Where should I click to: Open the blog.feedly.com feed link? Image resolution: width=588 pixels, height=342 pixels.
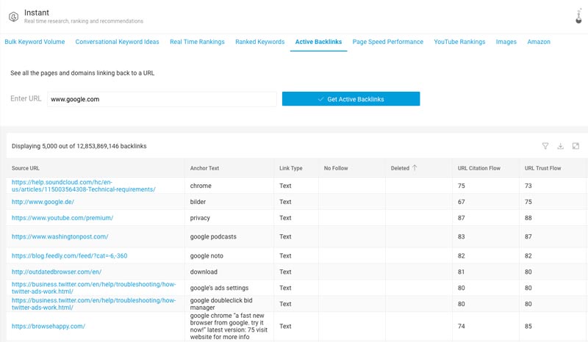tap(69, 256)
